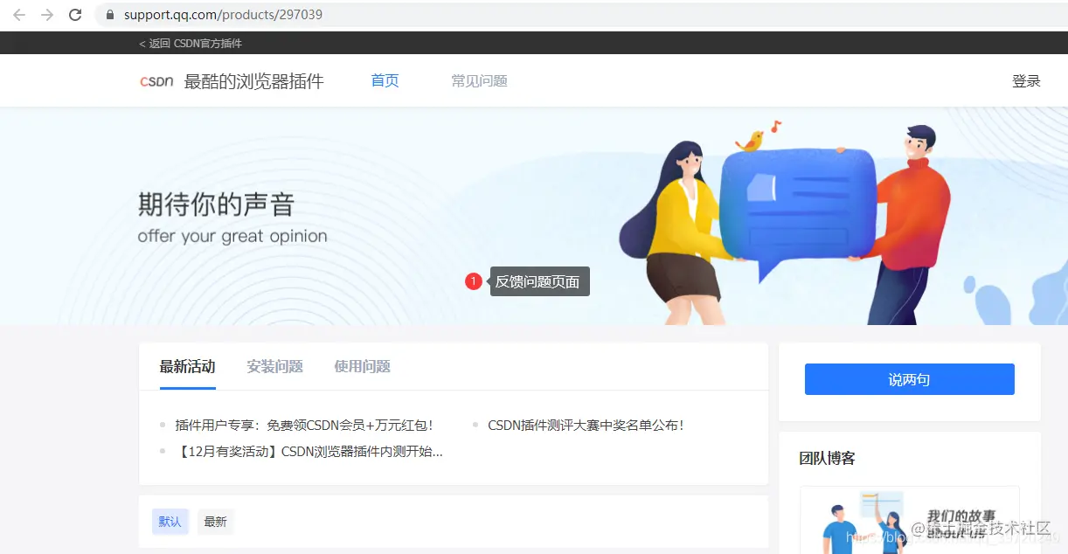Click the 登录 link
Screen dimensions: 1068x554
click(1026, 80)
